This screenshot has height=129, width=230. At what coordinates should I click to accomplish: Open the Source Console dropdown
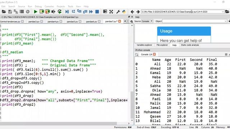click(x=147, y=21)
